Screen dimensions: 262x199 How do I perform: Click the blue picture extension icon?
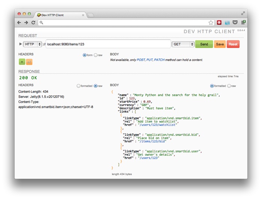pos(227,22)
